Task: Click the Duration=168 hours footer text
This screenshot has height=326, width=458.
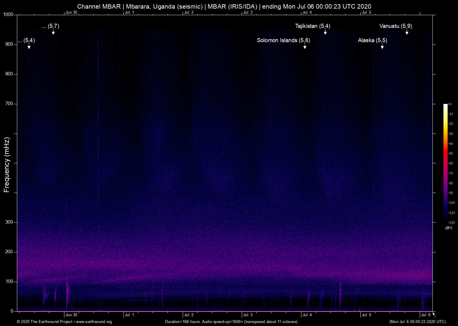Action: coord(231,322)
